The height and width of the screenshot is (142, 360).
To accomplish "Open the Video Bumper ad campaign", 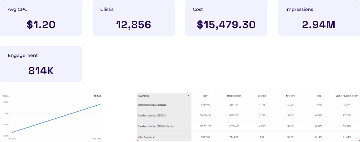I will [x=146, y=137].
